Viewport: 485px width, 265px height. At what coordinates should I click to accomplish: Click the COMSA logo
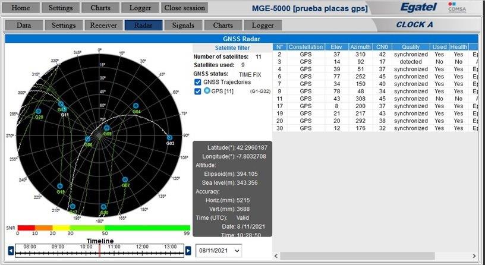coord(457,7)
